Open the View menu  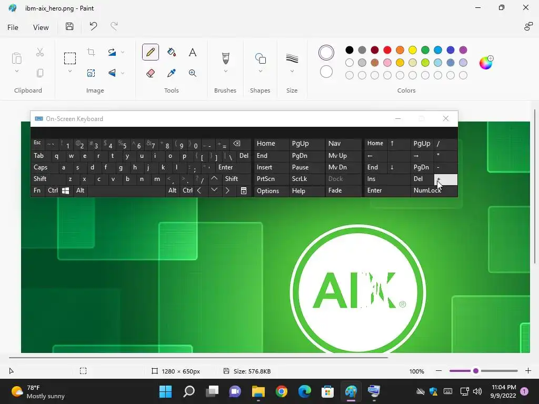(41, 27)
